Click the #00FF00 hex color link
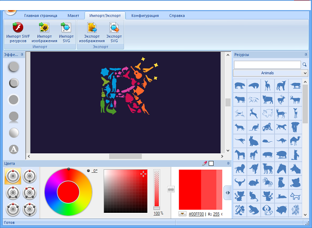312x228 pixels. click(196, 214)
